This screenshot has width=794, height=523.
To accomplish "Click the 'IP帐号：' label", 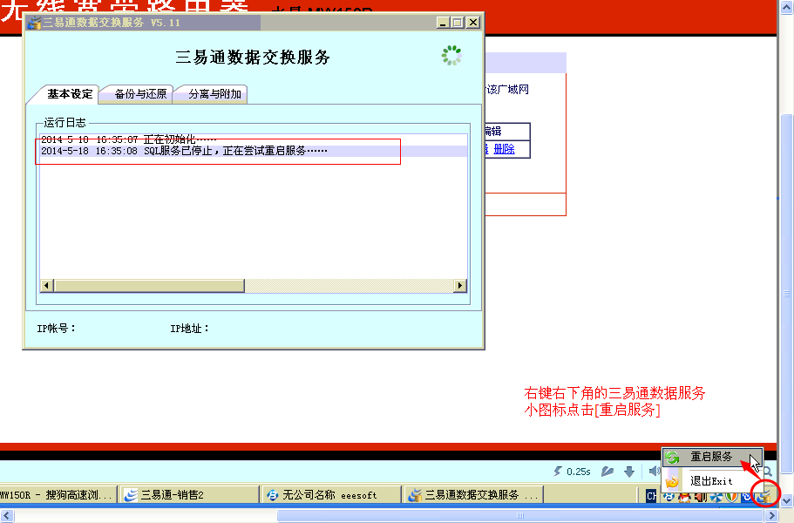I will click(x=56, y=329).
